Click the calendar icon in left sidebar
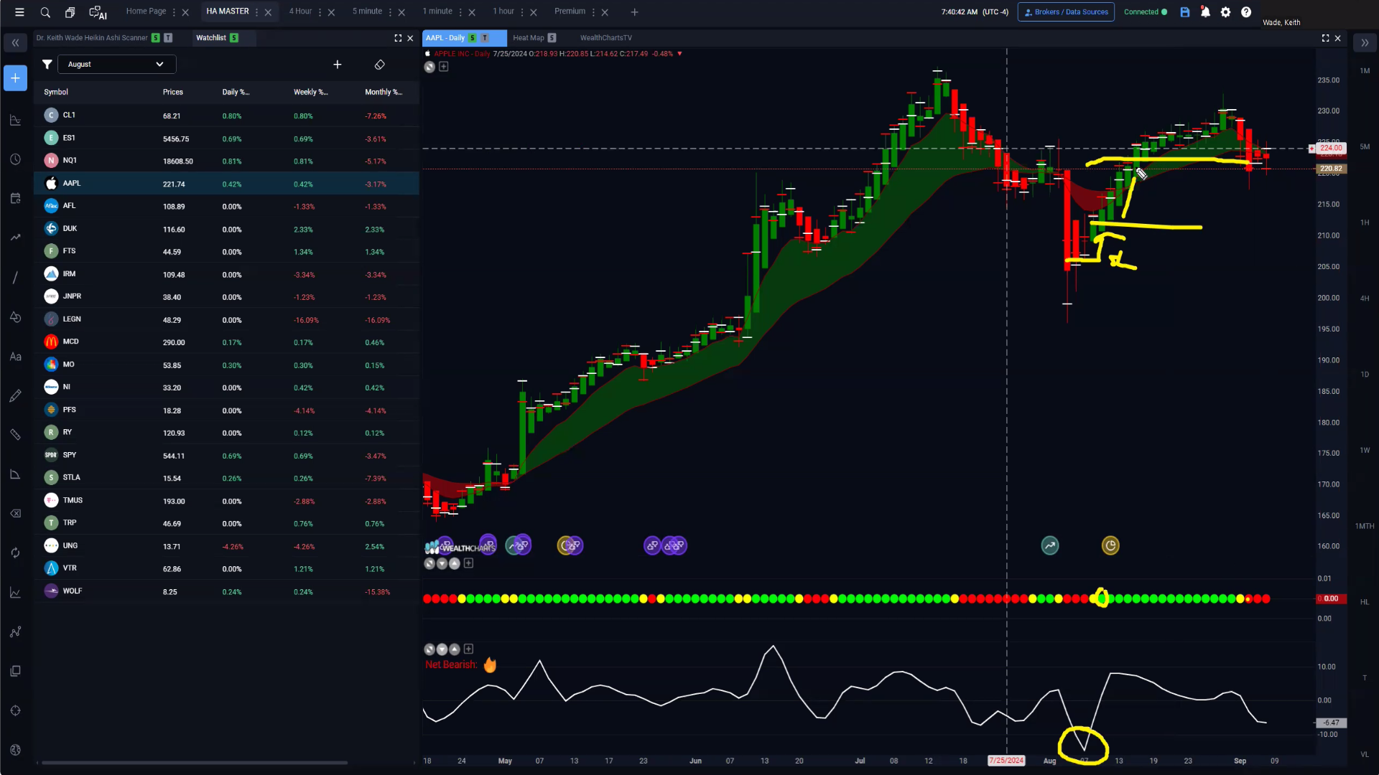This screenshot has width=1379, height=775. 15,199
